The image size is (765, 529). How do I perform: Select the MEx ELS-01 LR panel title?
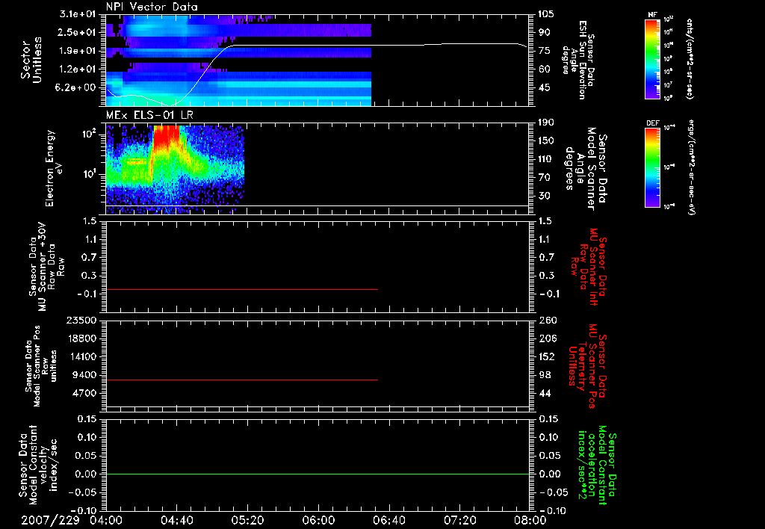pos(149,115)
